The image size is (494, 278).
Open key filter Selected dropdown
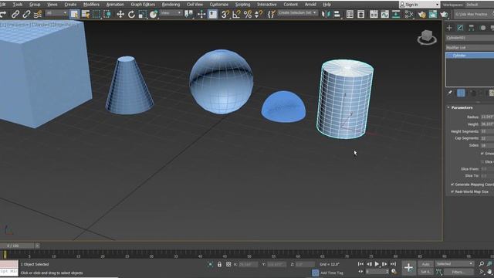[455, 264]
